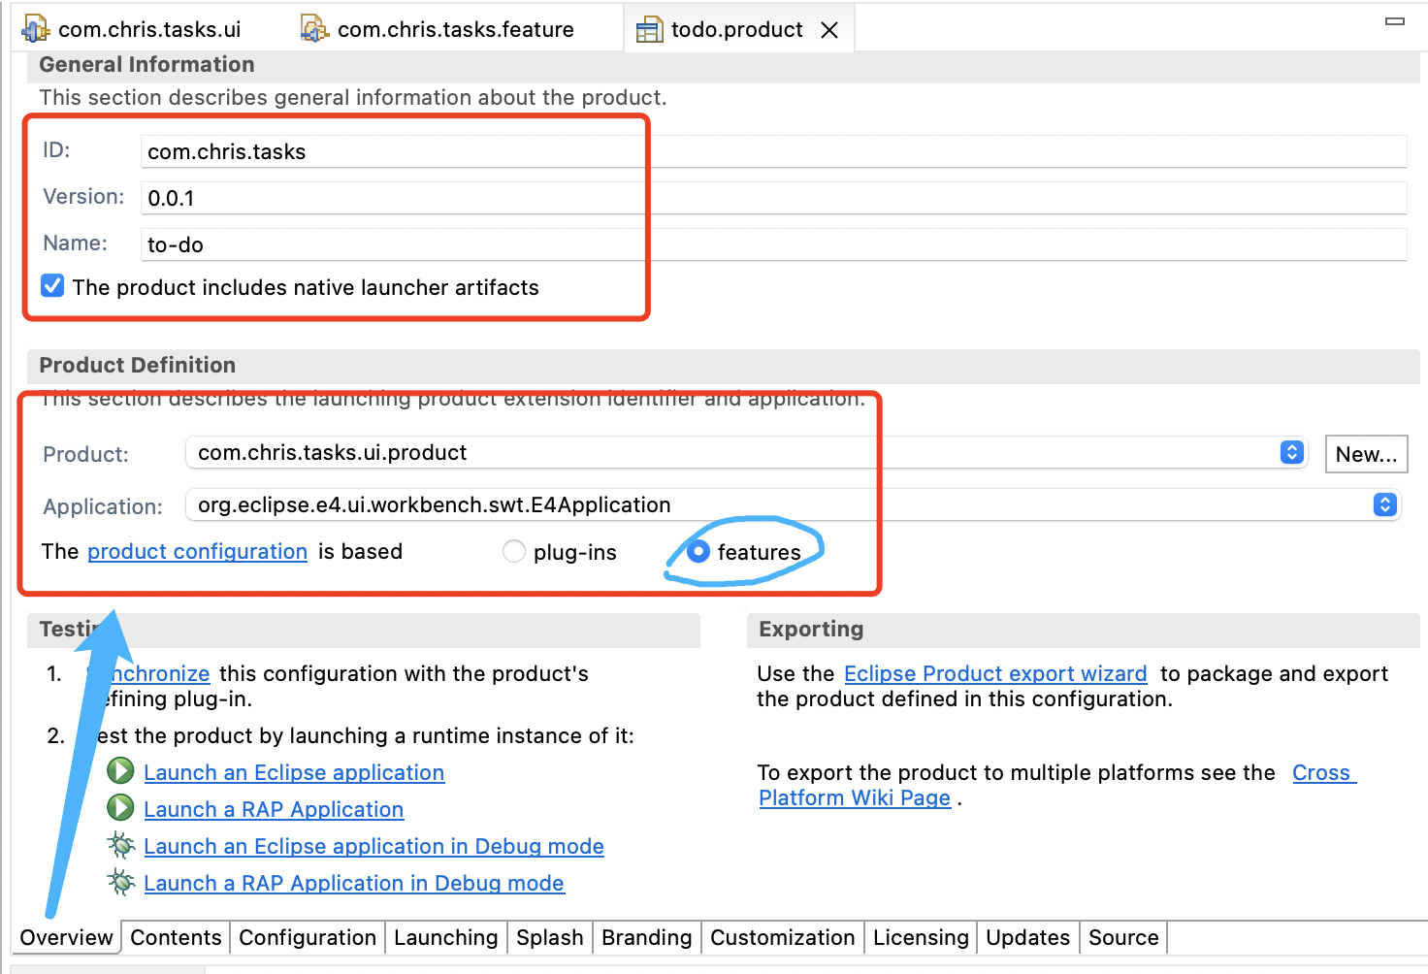Click the Exporting section header
Screen dimensions: 1428x974
click(811, 629)
